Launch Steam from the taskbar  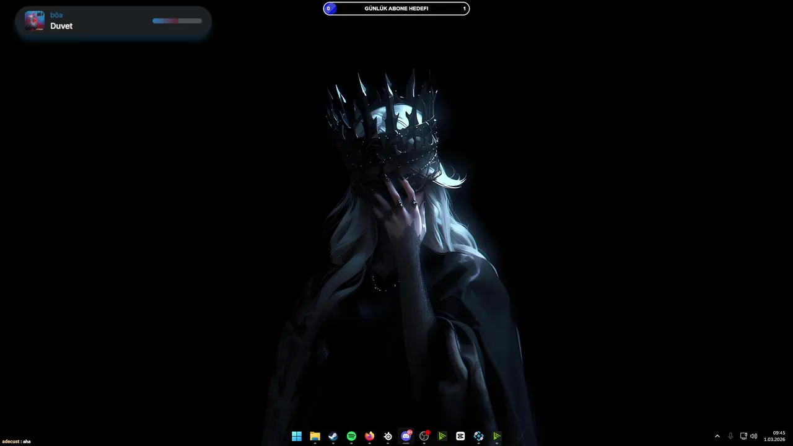pos(333,436)
